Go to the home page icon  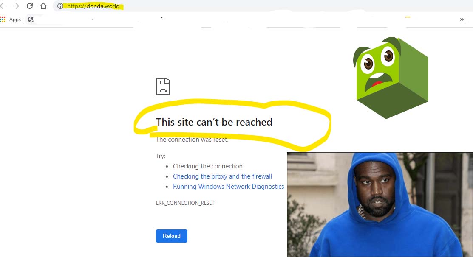click(x=43, y=6)
